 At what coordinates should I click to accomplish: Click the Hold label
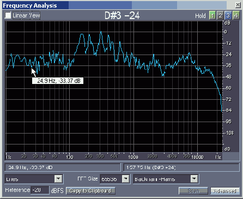click(x=201, y=16)
